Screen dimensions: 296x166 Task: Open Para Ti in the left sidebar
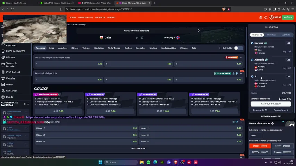pos(9,97)
